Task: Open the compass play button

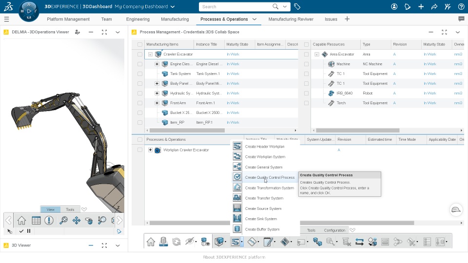Action: [x=29, y=11]
